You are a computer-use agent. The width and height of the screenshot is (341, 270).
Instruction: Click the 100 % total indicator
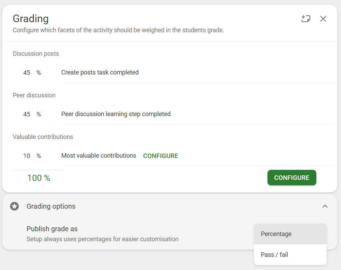39,178
